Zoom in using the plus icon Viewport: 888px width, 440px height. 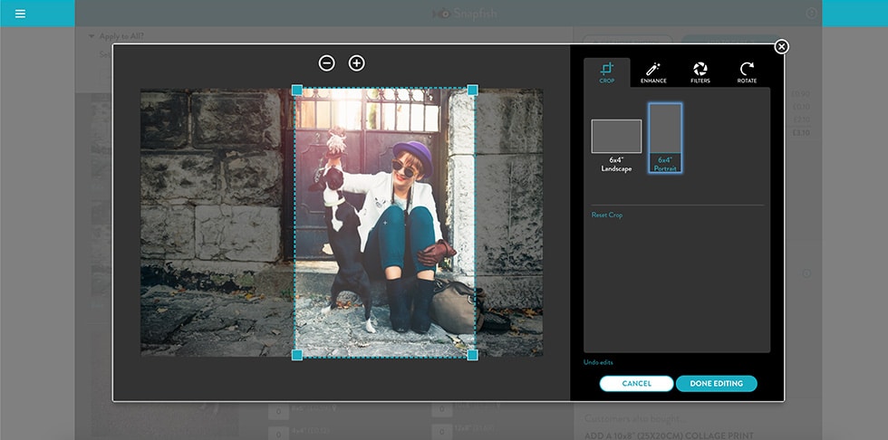coord(357,62)
